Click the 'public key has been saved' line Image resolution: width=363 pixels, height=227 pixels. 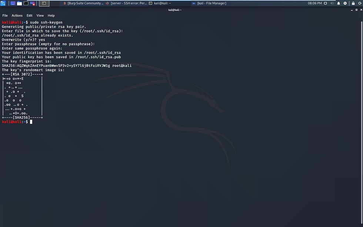click(x=61, y=57)
